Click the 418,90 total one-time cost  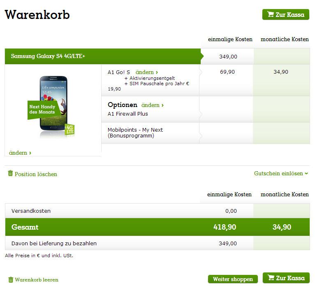pyautogui.click(x=225, y=227)
